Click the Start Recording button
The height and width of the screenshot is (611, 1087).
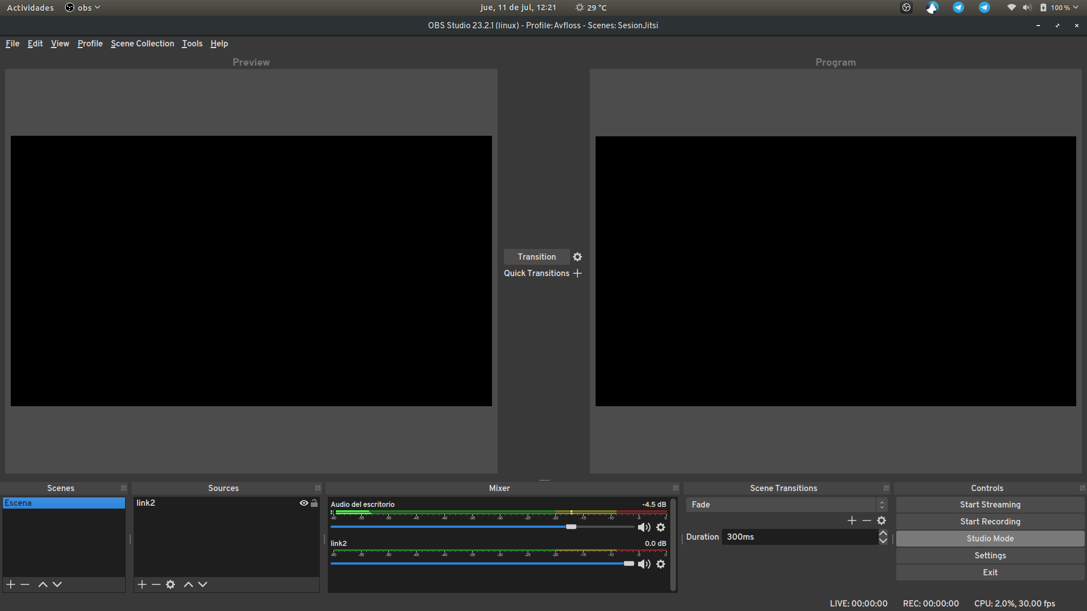(990, 522)
